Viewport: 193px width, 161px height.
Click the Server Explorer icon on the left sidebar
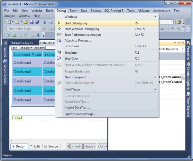(x=5, y=61)
